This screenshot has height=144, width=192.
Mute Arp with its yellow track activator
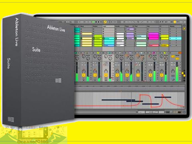pos(150,75)
